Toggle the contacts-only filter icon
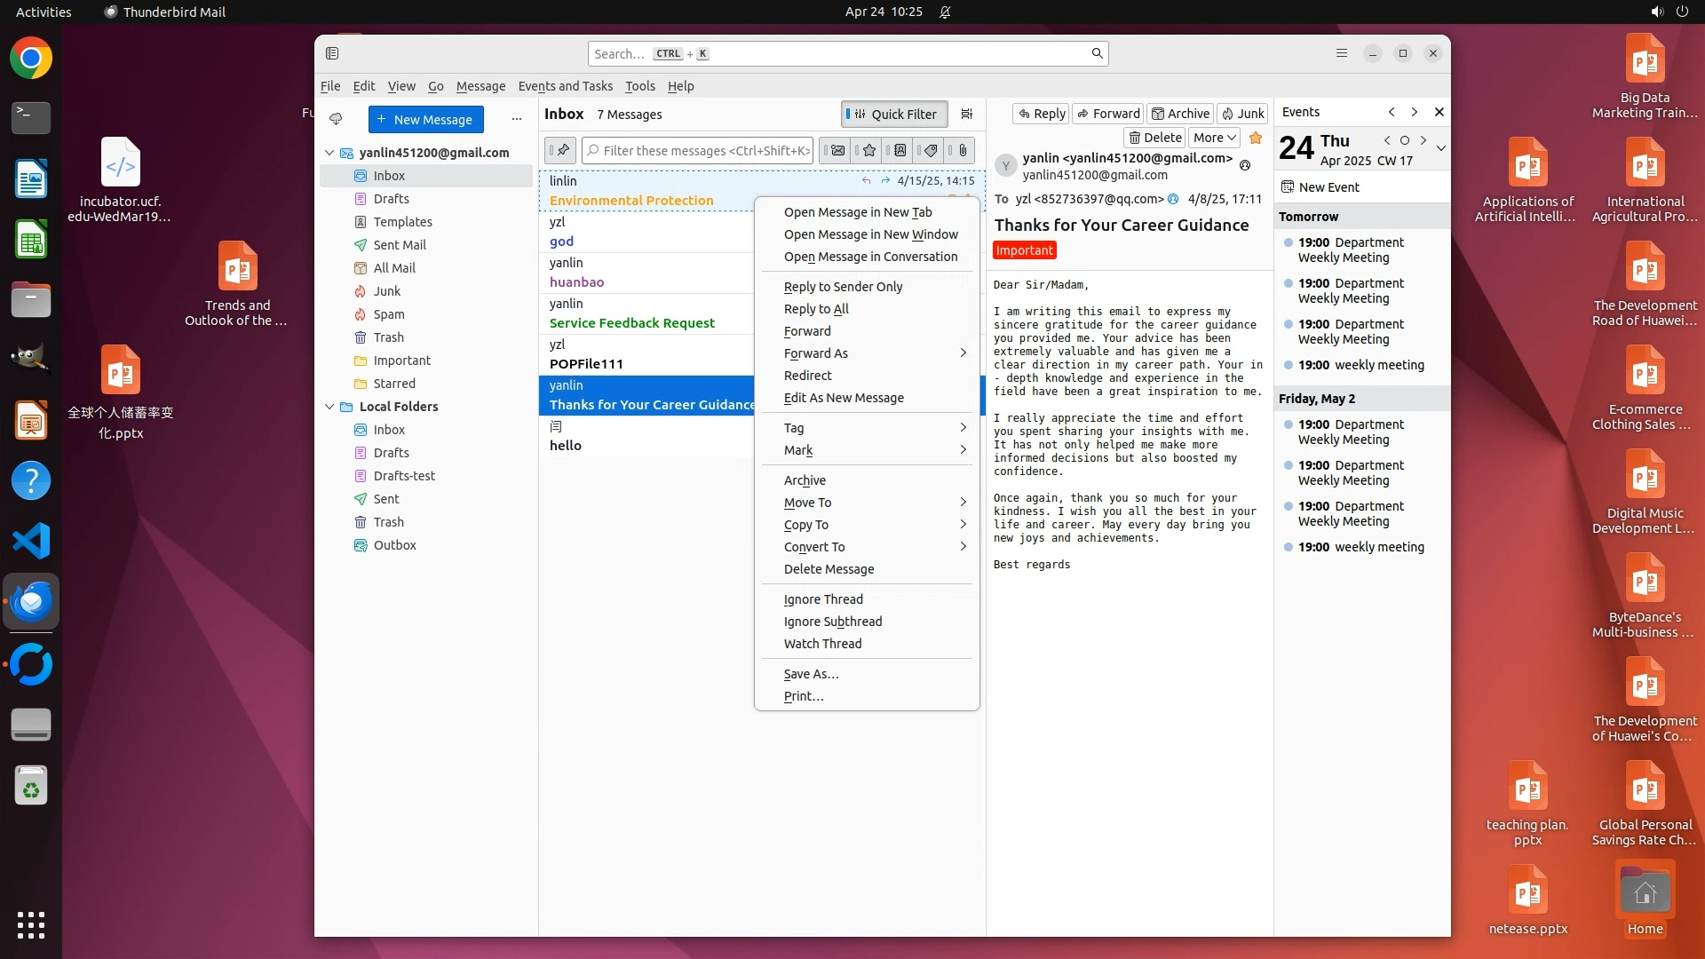Screen dimensions: 1705x959 click(900, 150)
